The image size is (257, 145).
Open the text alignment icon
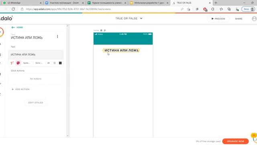pyautogui.click(x=55, y=63)
